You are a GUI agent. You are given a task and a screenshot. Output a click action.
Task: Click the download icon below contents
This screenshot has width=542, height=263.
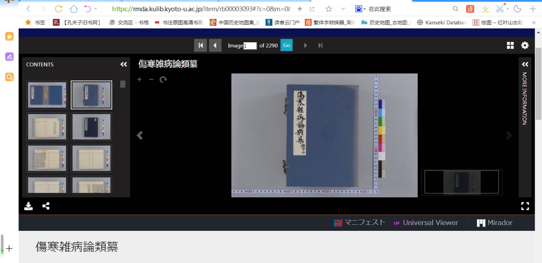coord(29,206)
